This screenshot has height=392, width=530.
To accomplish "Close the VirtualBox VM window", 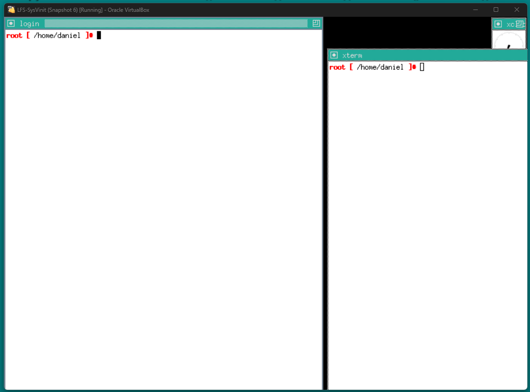I will (516, 10).
